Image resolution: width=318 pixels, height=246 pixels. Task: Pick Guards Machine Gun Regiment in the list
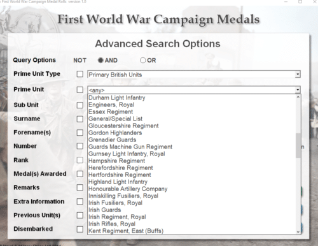point(192,147)
